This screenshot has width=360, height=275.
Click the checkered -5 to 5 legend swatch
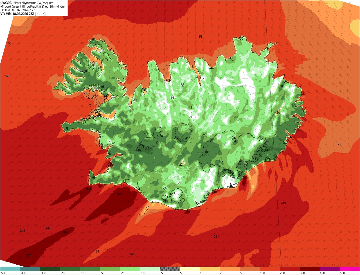(x=170, y=269)
